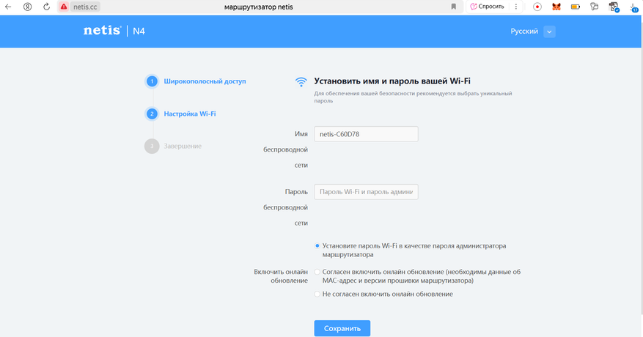Click the Русский language label

point(524,32)
